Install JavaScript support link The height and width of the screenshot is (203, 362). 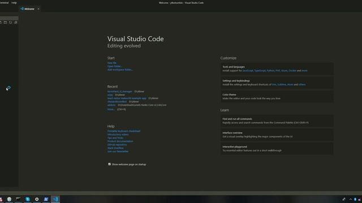[x=248, y=70]
